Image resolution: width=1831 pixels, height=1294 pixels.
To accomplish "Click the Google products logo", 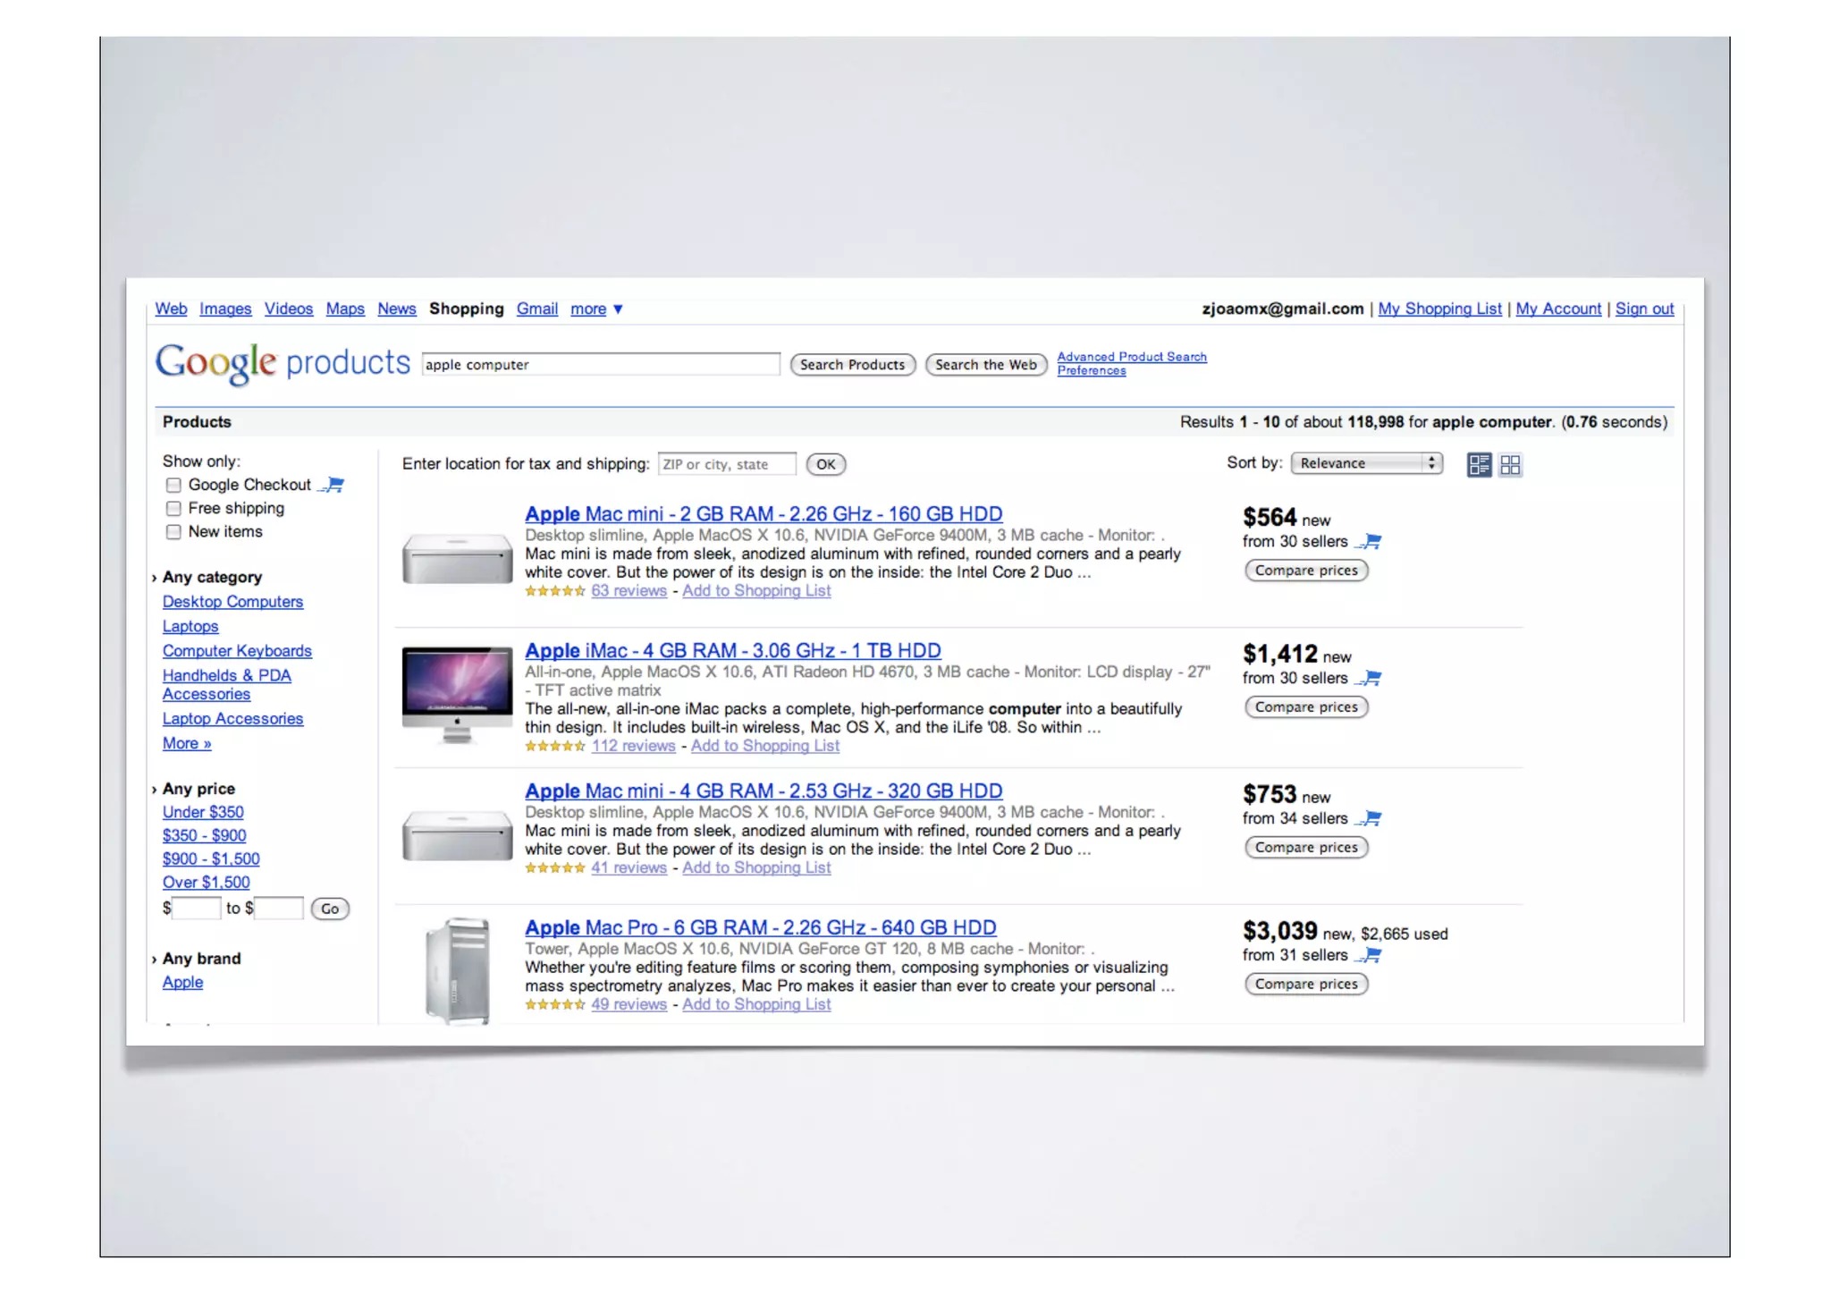I will click(x=282, y=363).
